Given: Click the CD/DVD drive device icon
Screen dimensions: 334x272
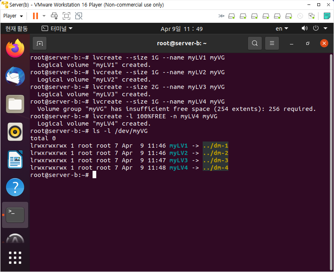Looking at the screenshot, I should 300,16.
